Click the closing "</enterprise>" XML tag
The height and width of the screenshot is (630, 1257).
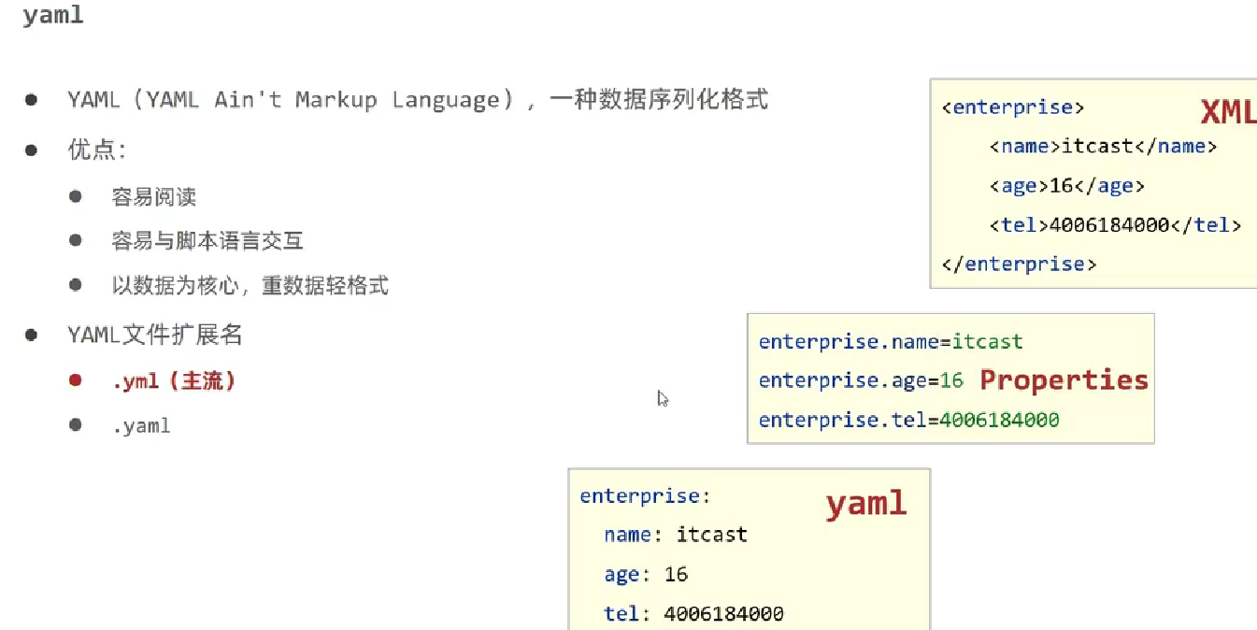[x=1019, y=265]
